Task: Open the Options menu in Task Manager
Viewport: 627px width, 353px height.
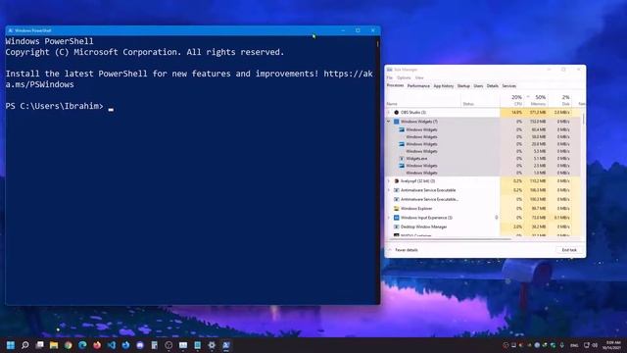Action: [404, 77]
